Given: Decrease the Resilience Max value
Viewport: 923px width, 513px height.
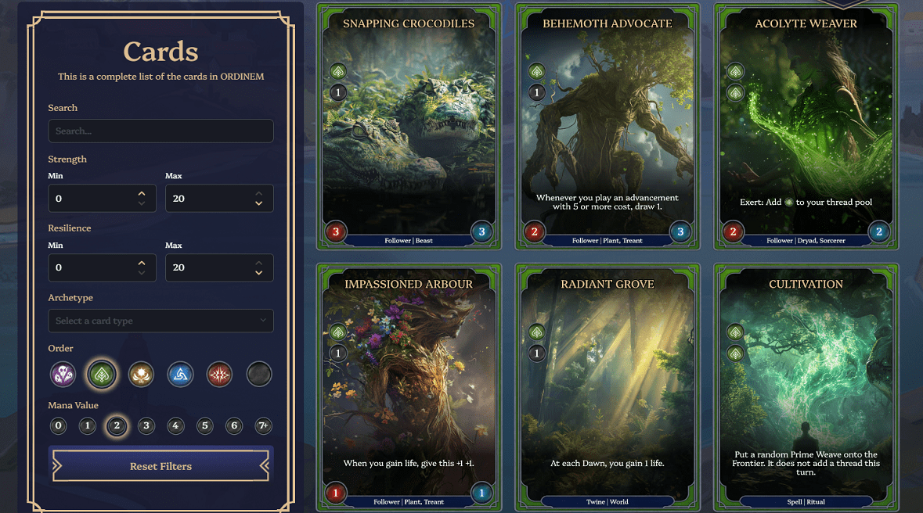Looking at the screenshot, I should (259, 272).
